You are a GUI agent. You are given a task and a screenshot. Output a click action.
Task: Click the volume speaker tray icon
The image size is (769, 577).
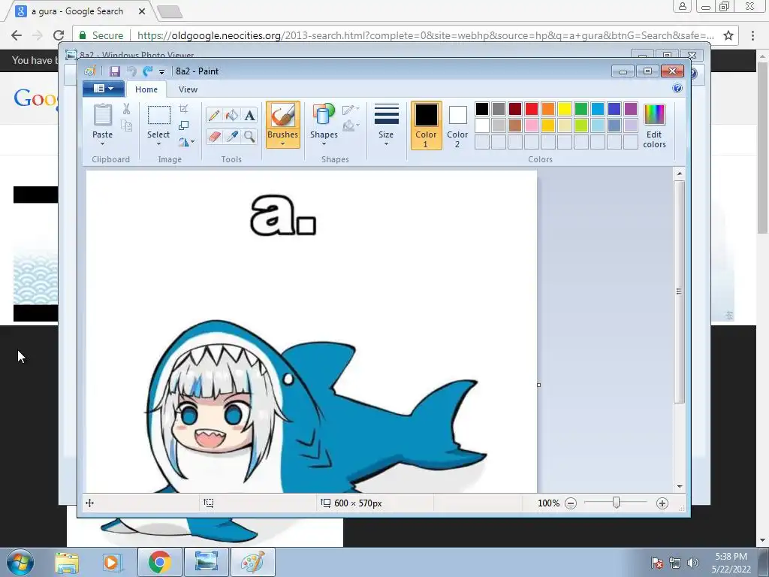tap(693, 563)
